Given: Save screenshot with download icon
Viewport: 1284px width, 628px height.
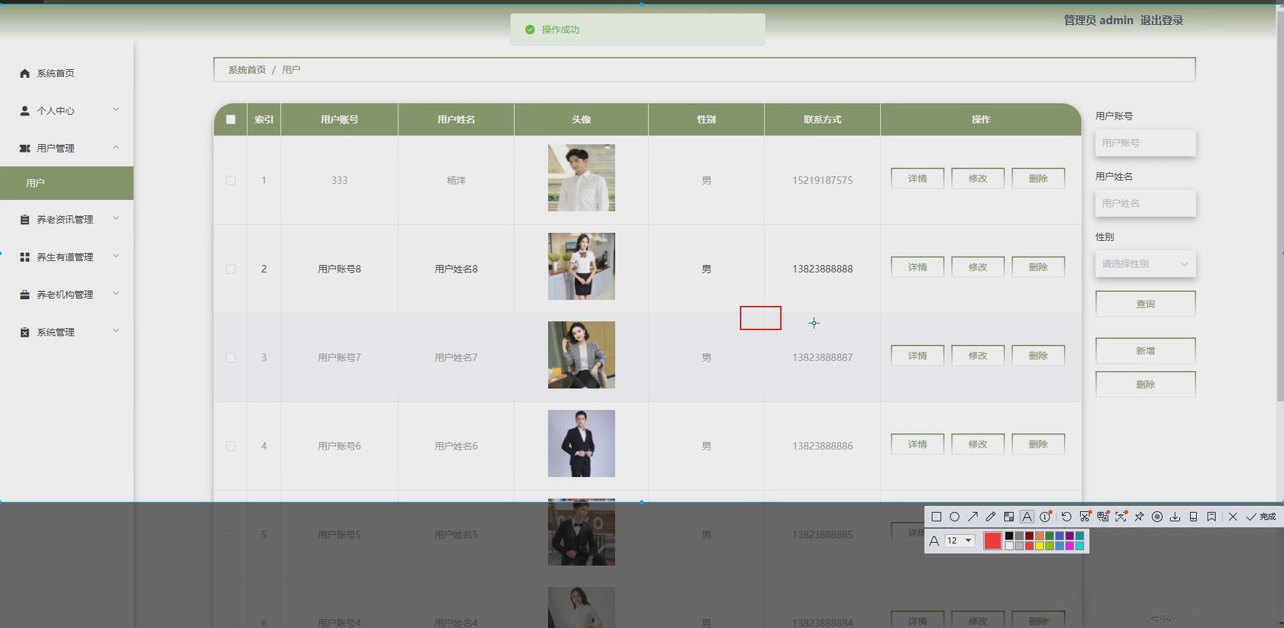Looking at the screenshot, I should (1175, 517).
